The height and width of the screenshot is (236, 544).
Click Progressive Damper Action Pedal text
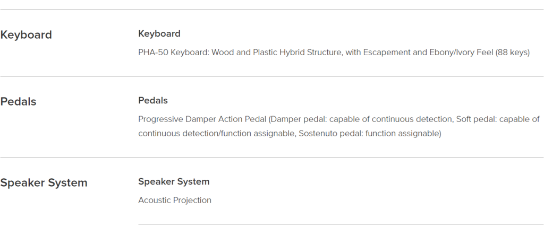click(202, 119)
